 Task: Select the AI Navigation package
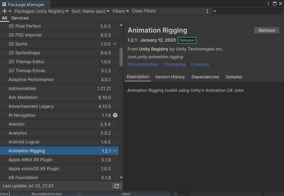tap(59, 115)
